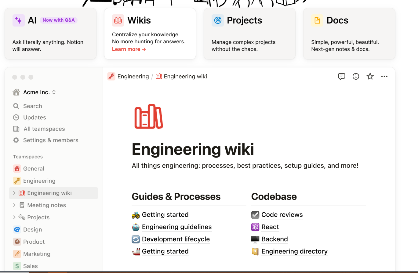
Task: Open the comments speech bubble icon
Action: pyautogui.click(x=341, y=77)
